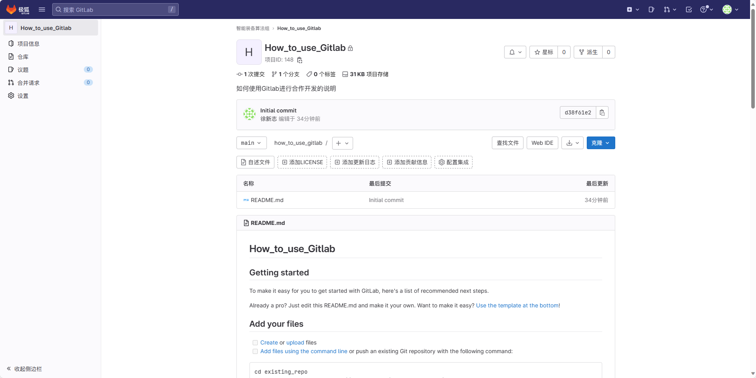Image resolution: width=756 pixels, height=378 pixels.
Task: Open the help question mark menu
Action: coord(707,9)
